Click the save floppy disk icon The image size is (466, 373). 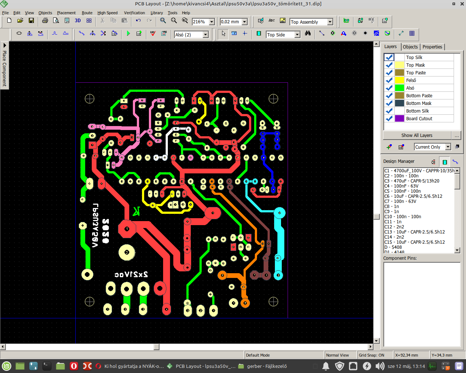(x=31, y=21)
